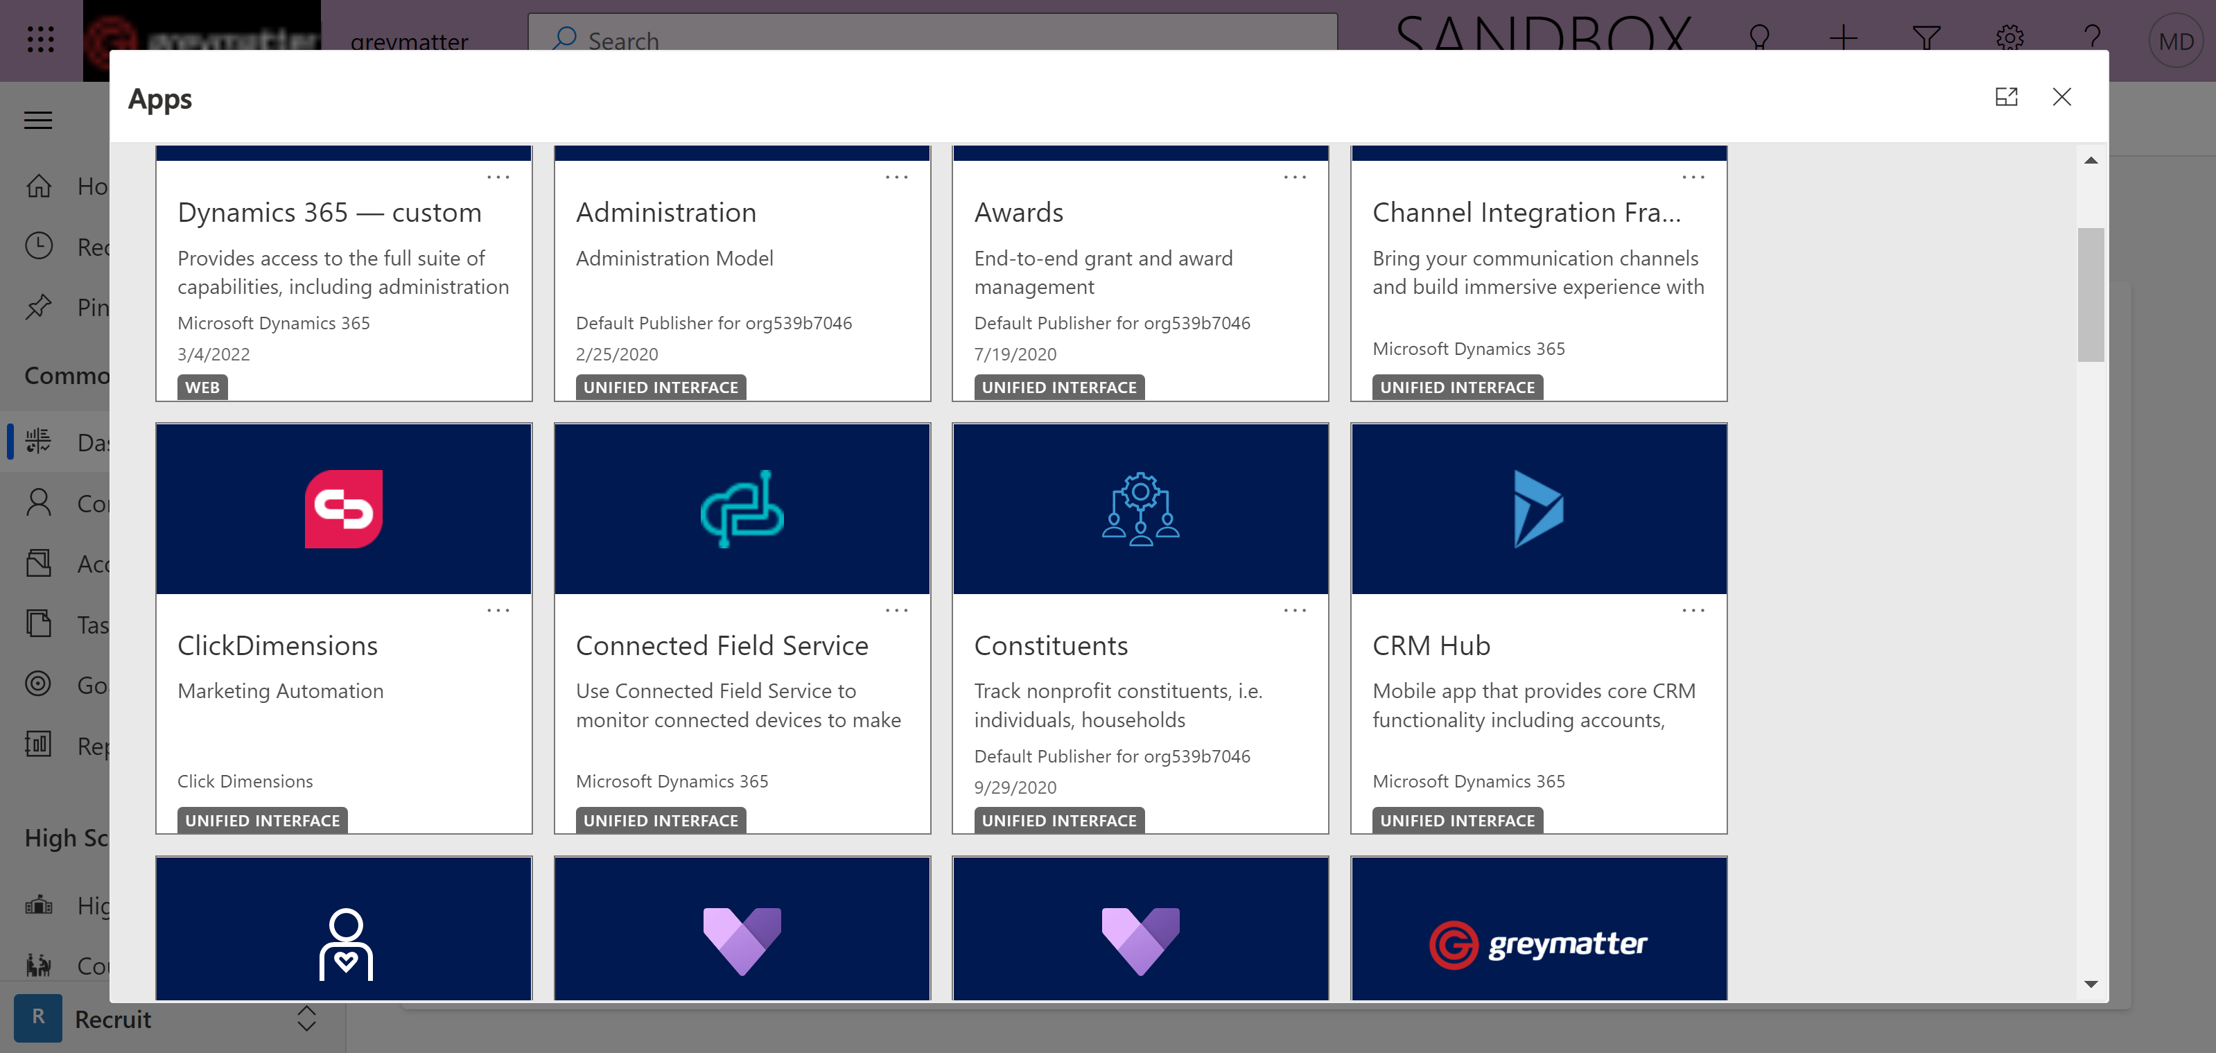Click the Constituents app title
This screenshot has width=2216, height=1053.
(1050, 646)
